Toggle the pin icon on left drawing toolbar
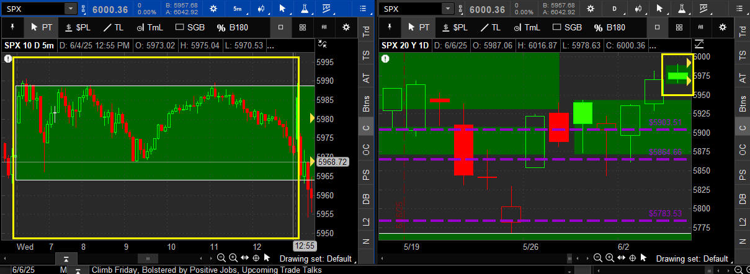 (12, 27)
